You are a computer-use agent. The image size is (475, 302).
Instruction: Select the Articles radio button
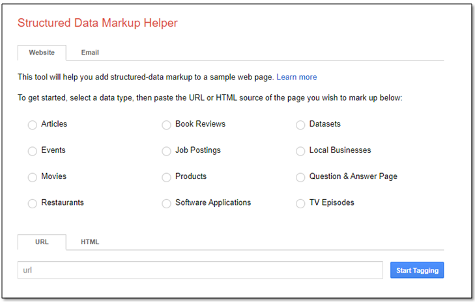pyautogui.click(x=33, y=125)
